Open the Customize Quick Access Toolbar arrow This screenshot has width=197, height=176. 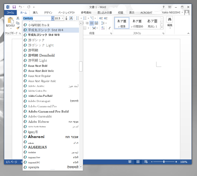34,7
